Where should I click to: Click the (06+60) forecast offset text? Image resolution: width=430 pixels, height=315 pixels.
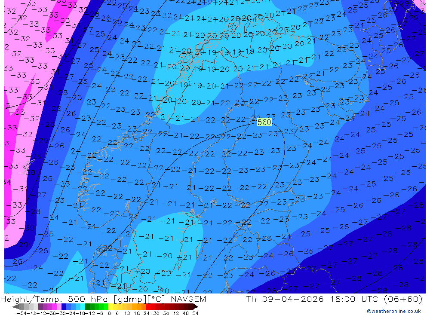(x=403, y=299)
